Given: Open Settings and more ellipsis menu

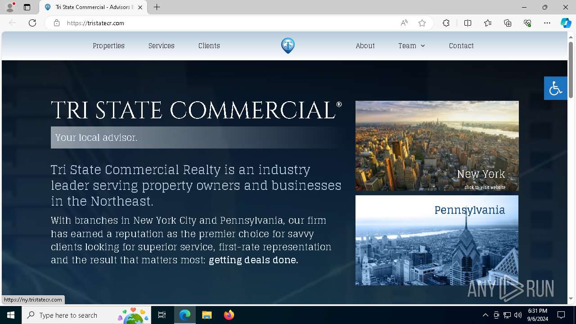Looking at the screenshot, I should [547, 23].
